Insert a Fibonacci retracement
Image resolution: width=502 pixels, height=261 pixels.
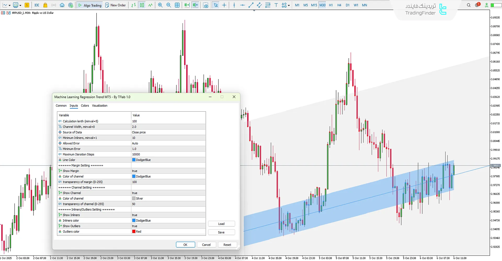click(268, 5)
